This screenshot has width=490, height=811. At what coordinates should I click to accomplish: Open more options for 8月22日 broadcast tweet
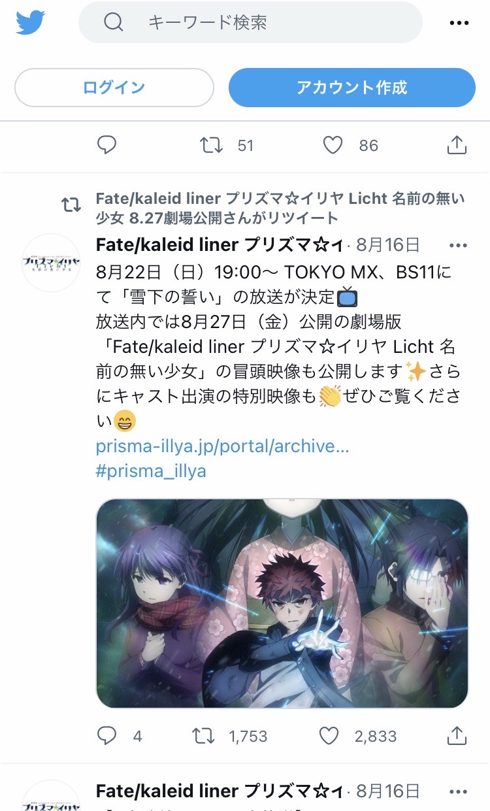(459, 246)
